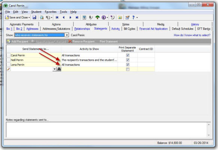Click the 'Send Statements to...' column header
The image size is (218, 150).
pyautogui.click(x=34, y=49)
